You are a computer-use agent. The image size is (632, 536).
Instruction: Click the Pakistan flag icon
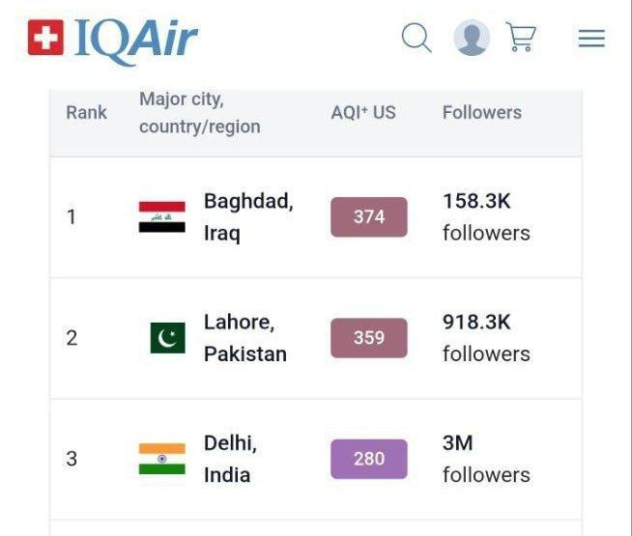tap(167, 338)
